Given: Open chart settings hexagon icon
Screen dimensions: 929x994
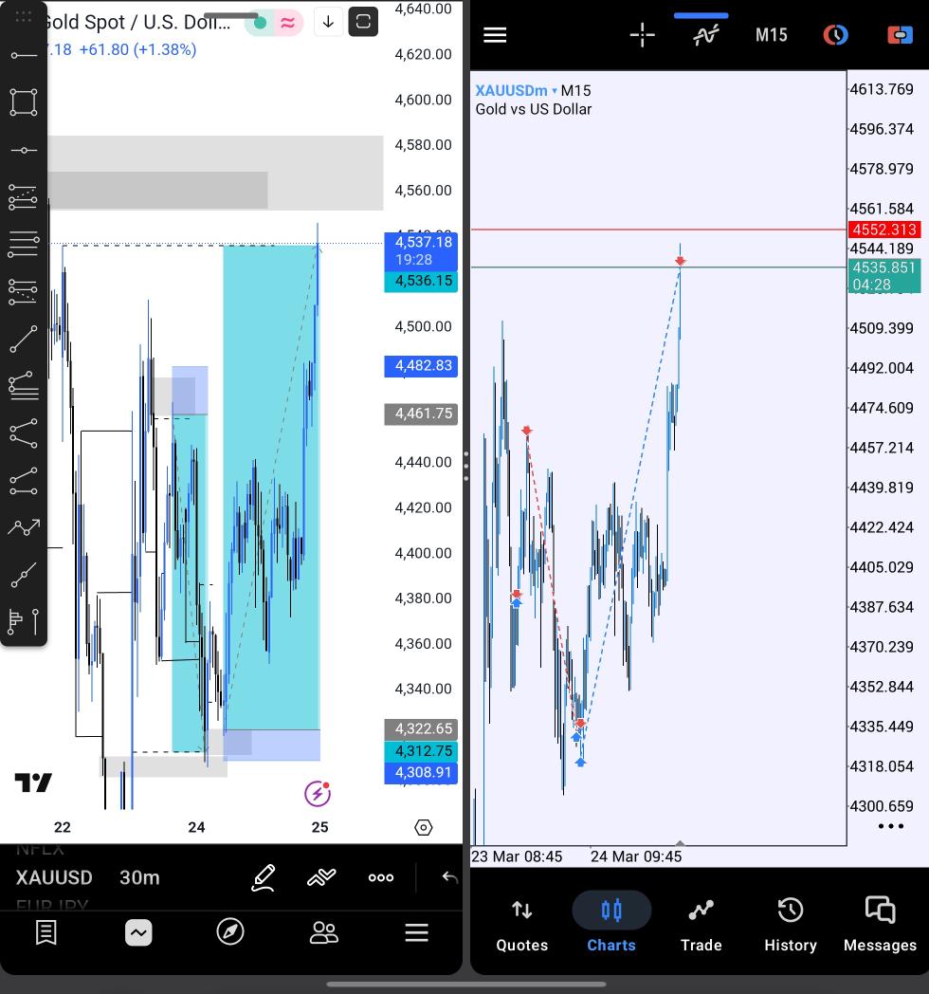Looking at the screenshot, I should click(x=424, y=827).
